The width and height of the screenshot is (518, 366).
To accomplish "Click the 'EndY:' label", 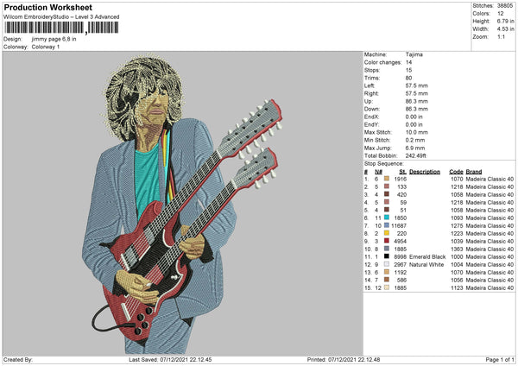I will (371, 125).
